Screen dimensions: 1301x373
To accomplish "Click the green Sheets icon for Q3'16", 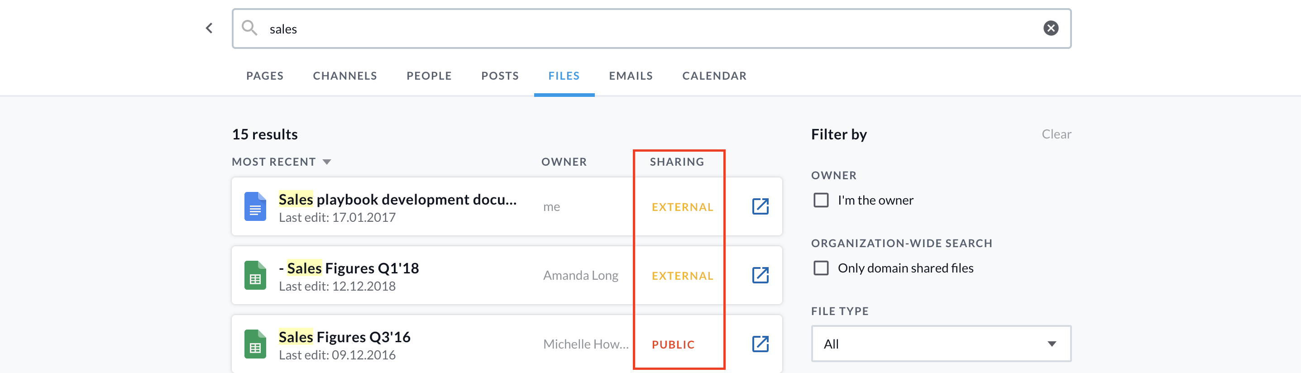I will click(x=255, y=344).
